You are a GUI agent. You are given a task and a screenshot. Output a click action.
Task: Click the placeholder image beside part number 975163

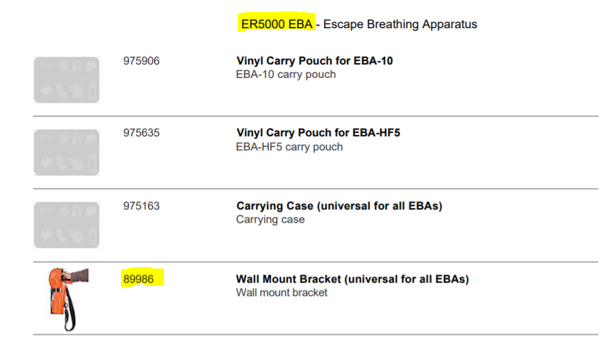coord(67,225)
